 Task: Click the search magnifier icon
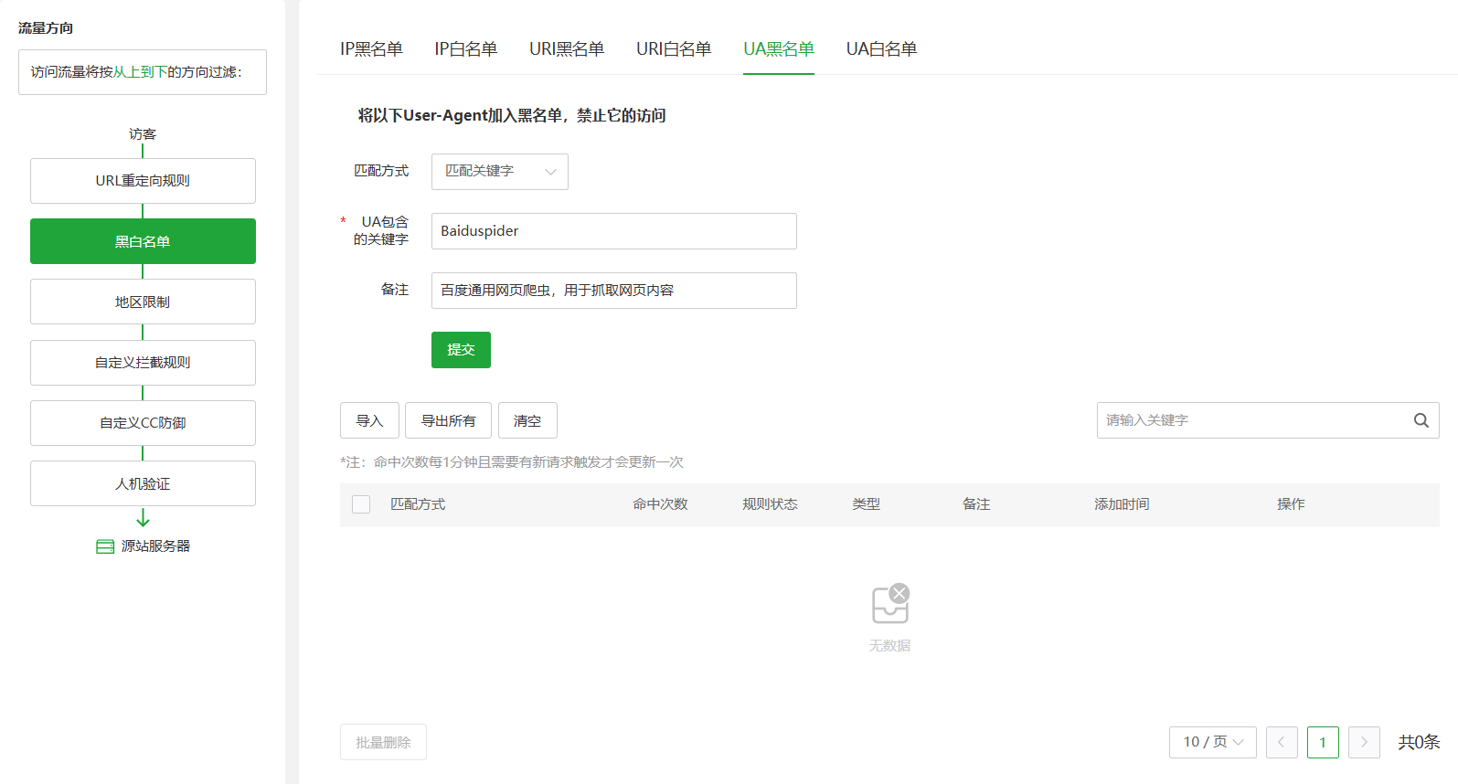(1421, 420)
